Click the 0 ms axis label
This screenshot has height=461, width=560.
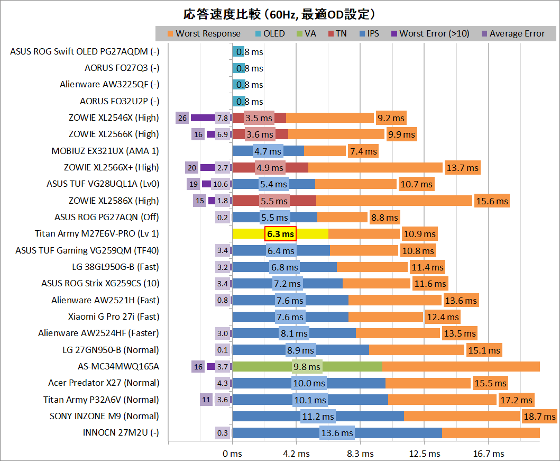pyautogui.click(x=232, y=454)
